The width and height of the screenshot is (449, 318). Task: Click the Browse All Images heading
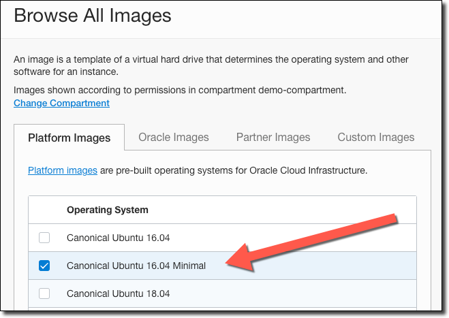(x=93, y=16)
